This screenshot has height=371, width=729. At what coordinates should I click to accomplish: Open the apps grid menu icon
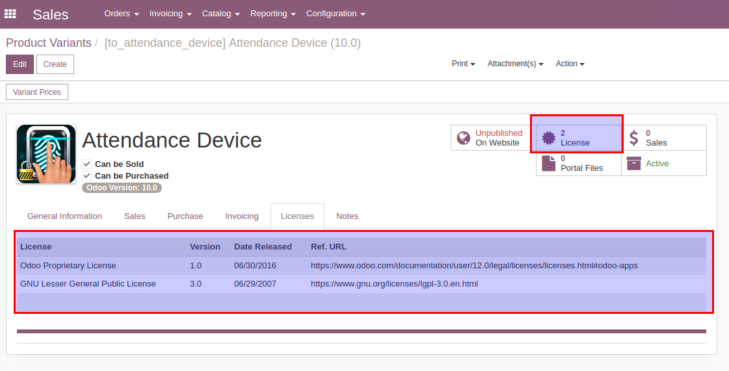pyautogui.click(x=10, y=14)
